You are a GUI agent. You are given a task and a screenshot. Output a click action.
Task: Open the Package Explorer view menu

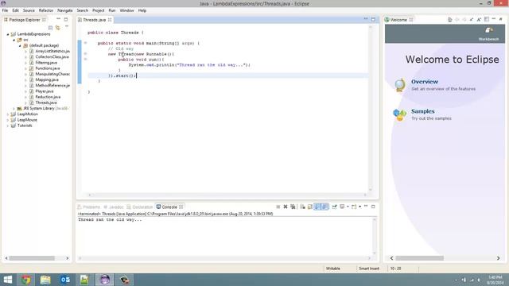coord(67,27)
